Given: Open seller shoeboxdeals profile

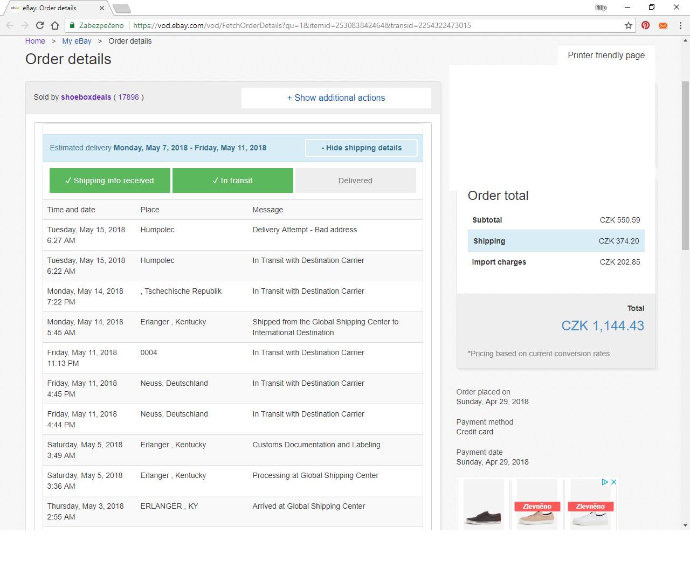Looking at the screenshot, I should coord(86,97).
